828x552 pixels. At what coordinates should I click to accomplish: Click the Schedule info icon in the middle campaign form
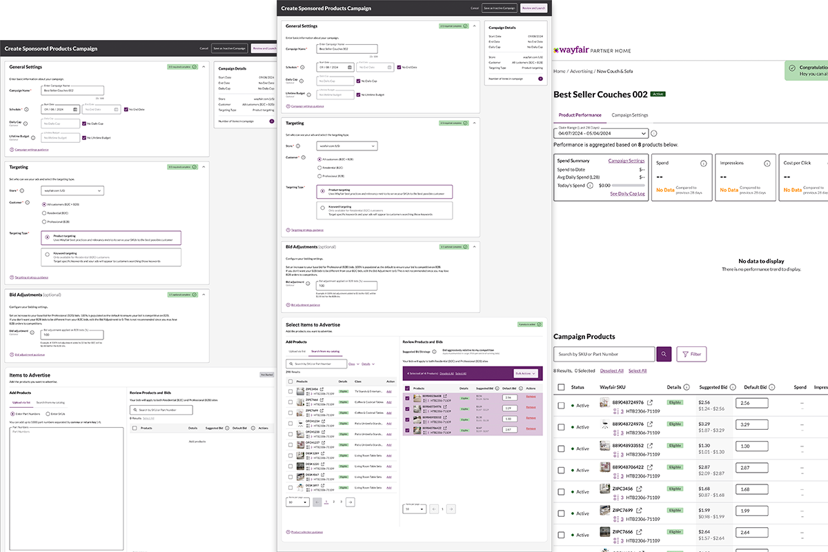click(303, 67)
